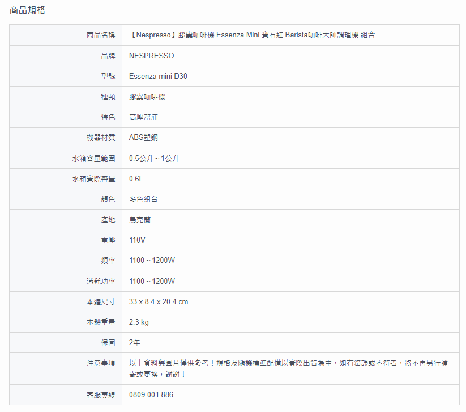466x412 pixels.
Task: Click the 2.3 kg weight value
Action: [139, 322]
